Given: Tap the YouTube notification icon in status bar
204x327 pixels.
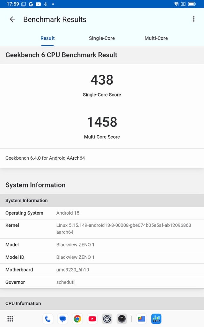Looking at the screenshot, I should point(38,4).
